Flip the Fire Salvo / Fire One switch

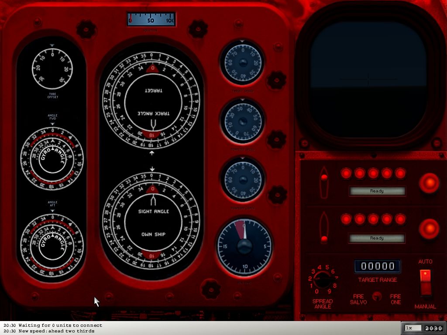[377, 296]
